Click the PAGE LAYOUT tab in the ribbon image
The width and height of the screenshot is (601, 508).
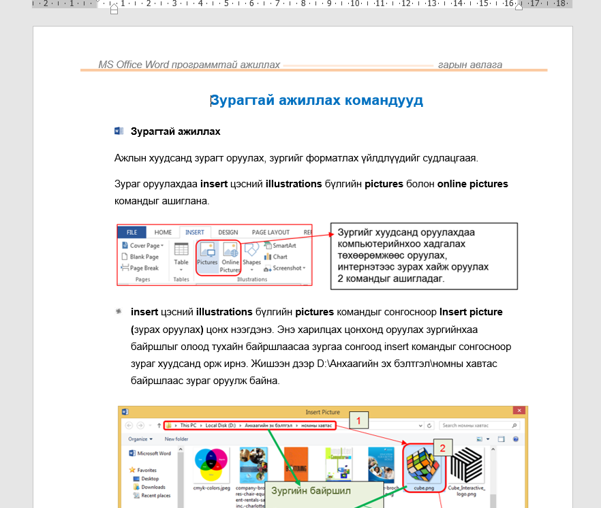point(271,232)
